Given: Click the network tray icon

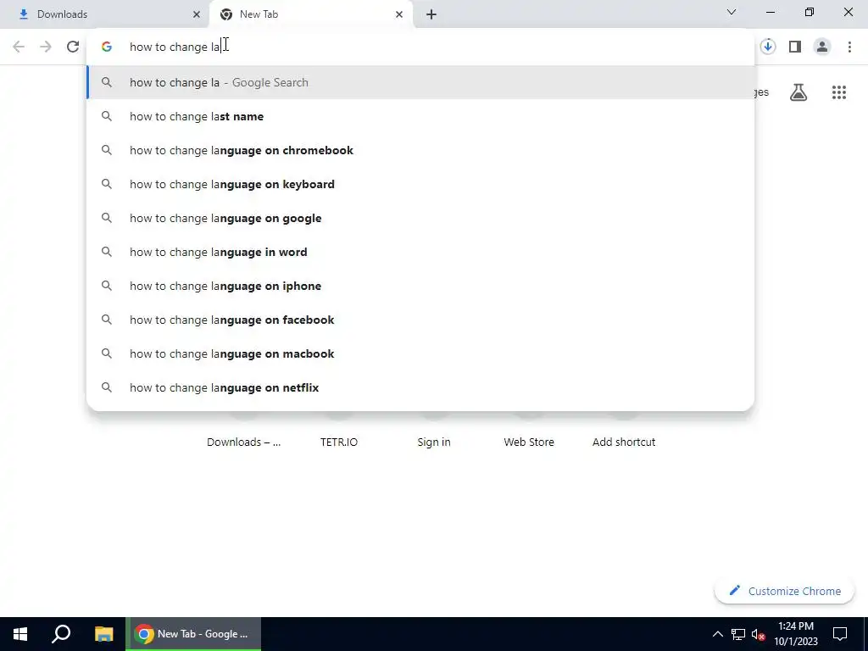Looking at the screenshot, I should (738, 634).
